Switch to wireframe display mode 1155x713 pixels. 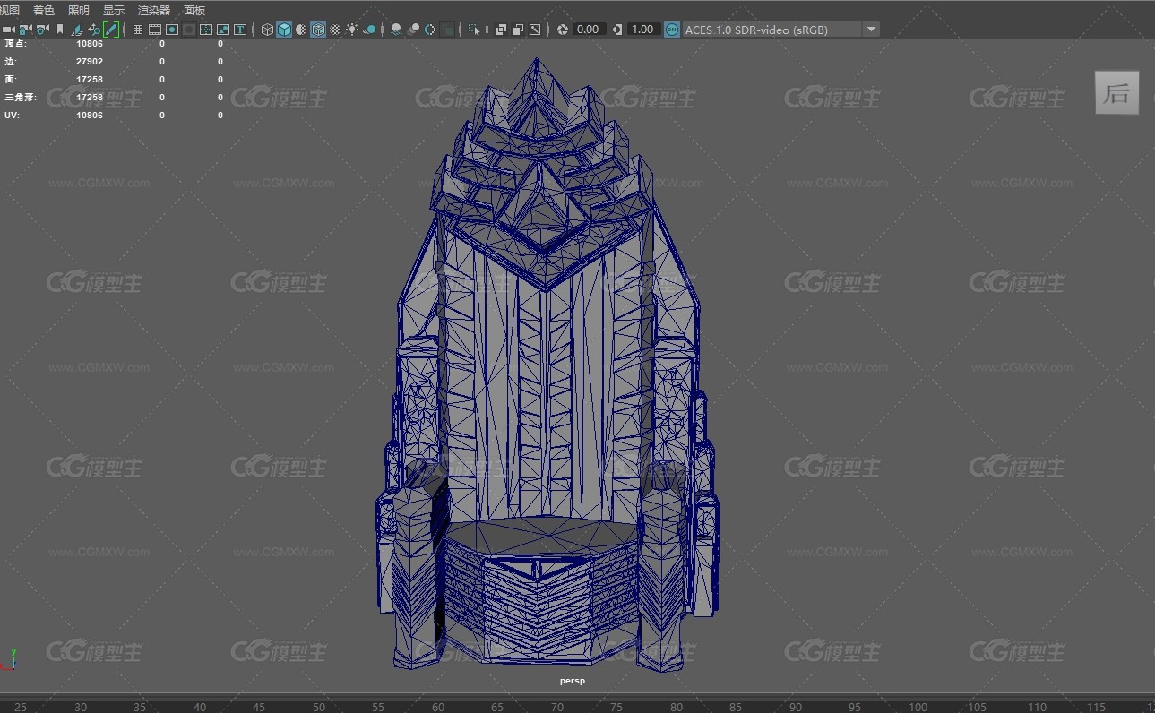pos(267,30)
